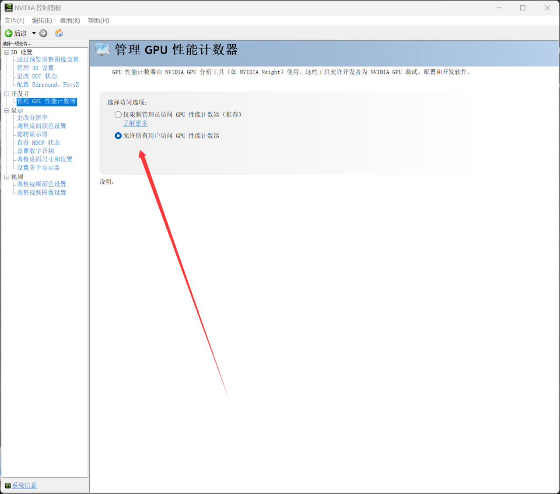Collapse the 开发者 tree node

click(7, 94)
